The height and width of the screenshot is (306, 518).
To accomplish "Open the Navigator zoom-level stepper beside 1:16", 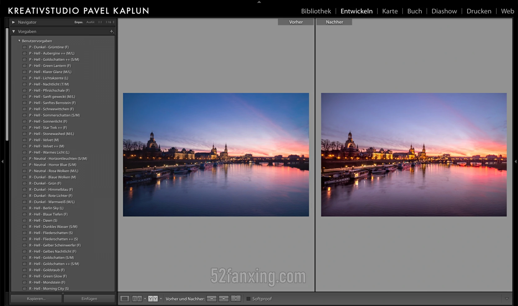I will click(x=114, y=22).
